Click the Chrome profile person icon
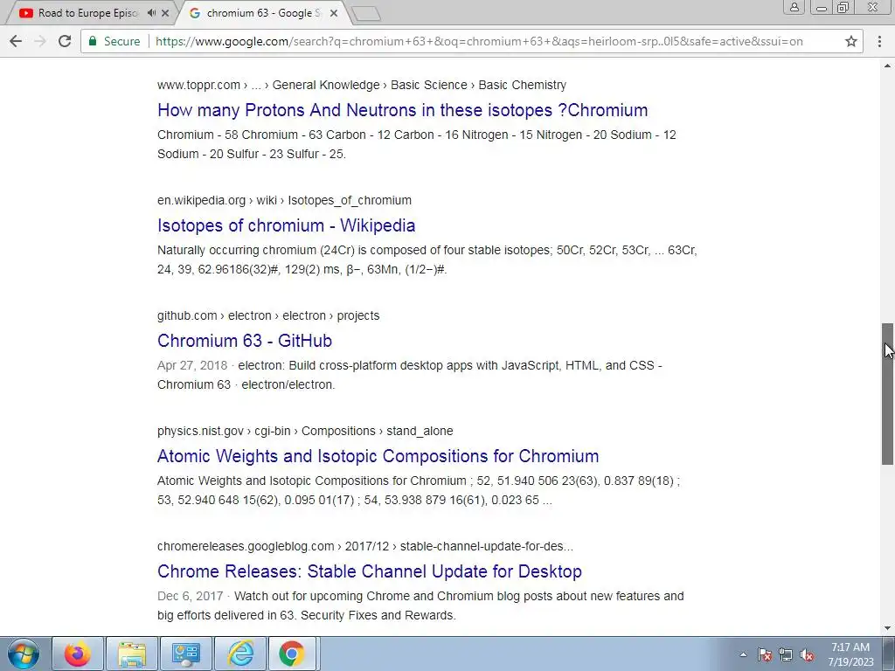Image resolution: width=895 pixels, height=671 pixels. (794, 7)
